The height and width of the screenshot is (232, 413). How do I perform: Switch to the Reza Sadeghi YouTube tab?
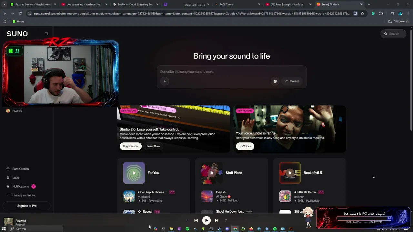[288, 5]
